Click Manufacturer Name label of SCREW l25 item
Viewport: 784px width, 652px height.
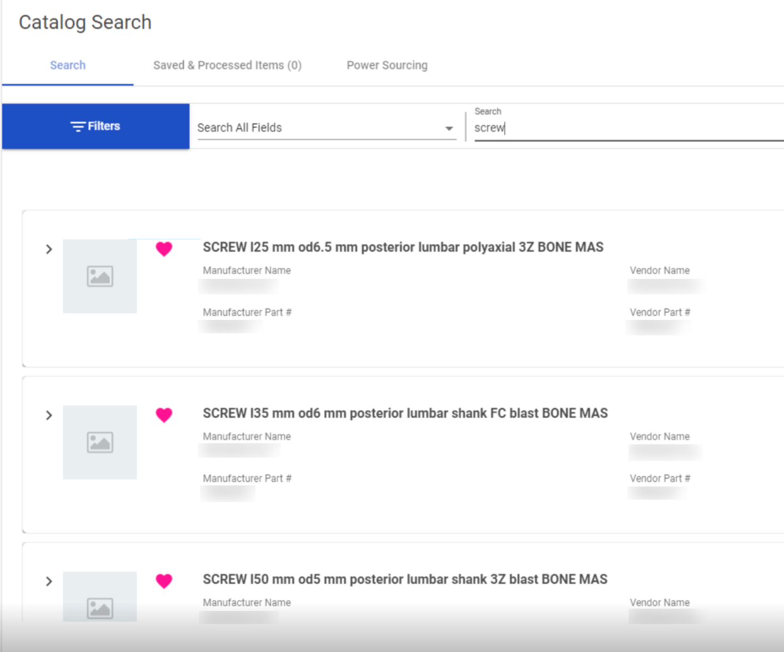point(247,270)
